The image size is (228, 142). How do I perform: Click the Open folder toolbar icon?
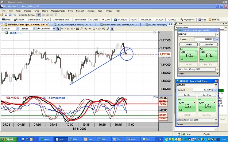pos(2,15)
